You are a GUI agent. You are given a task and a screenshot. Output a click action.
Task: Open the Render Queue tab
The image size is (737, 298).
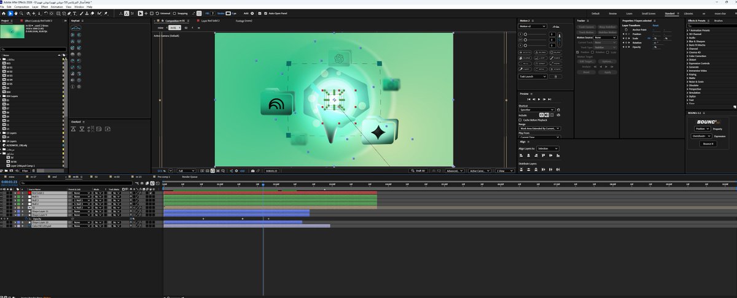(x=190, y=177)
